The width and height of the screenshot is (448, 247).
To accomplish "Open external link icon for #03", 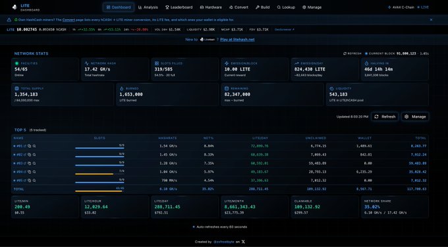I will click(25, 163).
